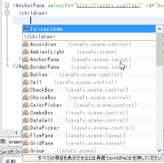Click the popup scroll down arrow
The height and width of the screenshot is (163, 164).
[159, 150]
